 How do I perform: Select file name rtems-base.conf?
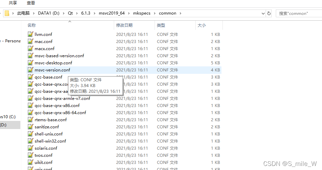pos(51,120)
